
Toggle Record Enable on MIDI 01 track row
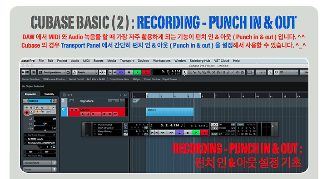pyautogui.click(x=83, y=114)
